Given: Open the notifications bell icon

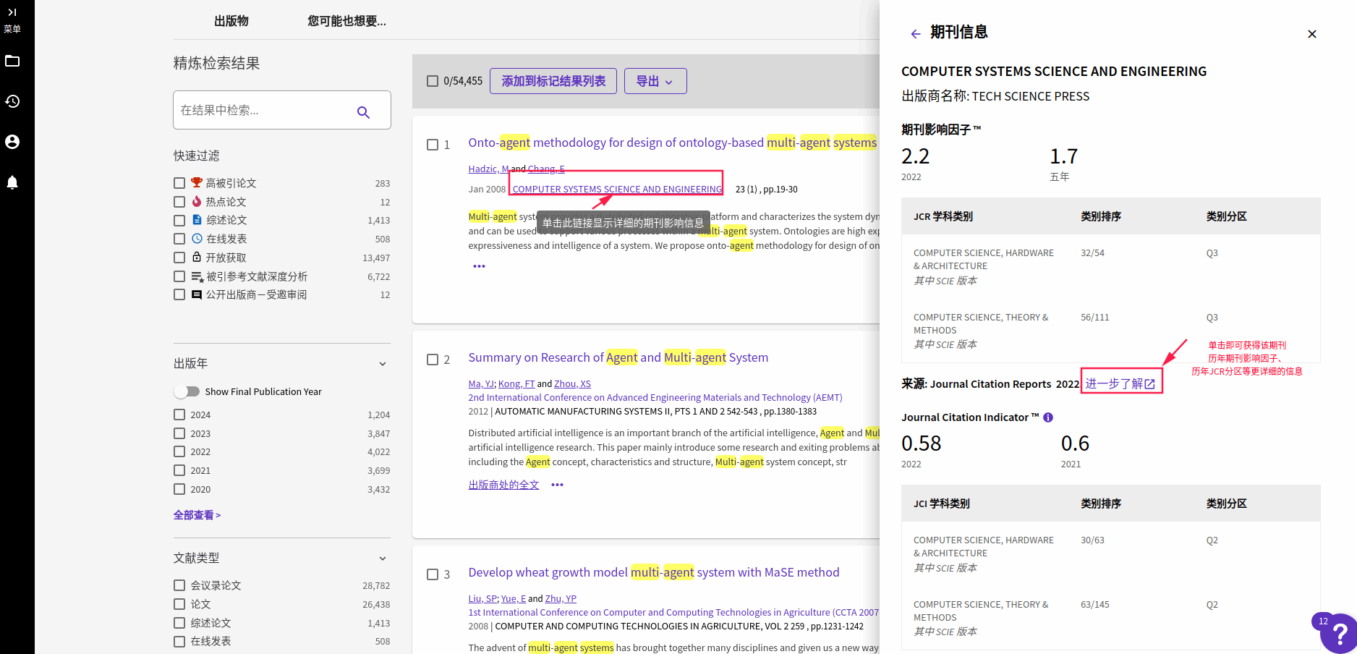Looking at the screenshot, I should point(12,182).
